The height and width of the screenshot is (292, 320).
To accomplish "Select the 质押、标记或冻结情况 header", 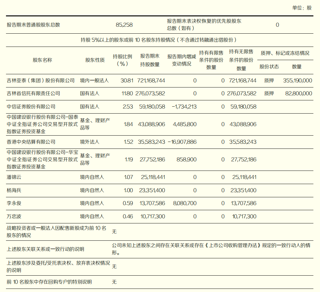I will [x=285, y=53].
